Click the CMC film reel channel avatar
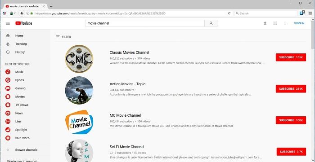315x162 pixels. point(79,59)
